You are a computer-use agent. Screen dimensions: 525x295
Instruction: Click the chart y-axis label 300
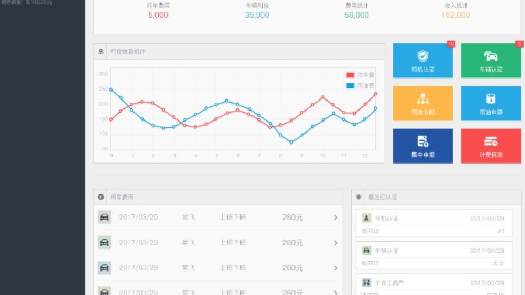(104, 73)
